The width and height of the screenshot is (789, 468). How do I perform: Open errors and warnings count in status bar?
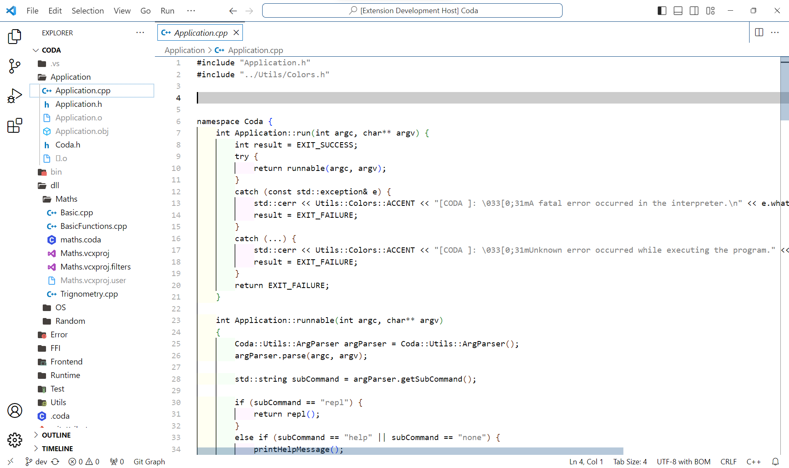coord(84,462)
